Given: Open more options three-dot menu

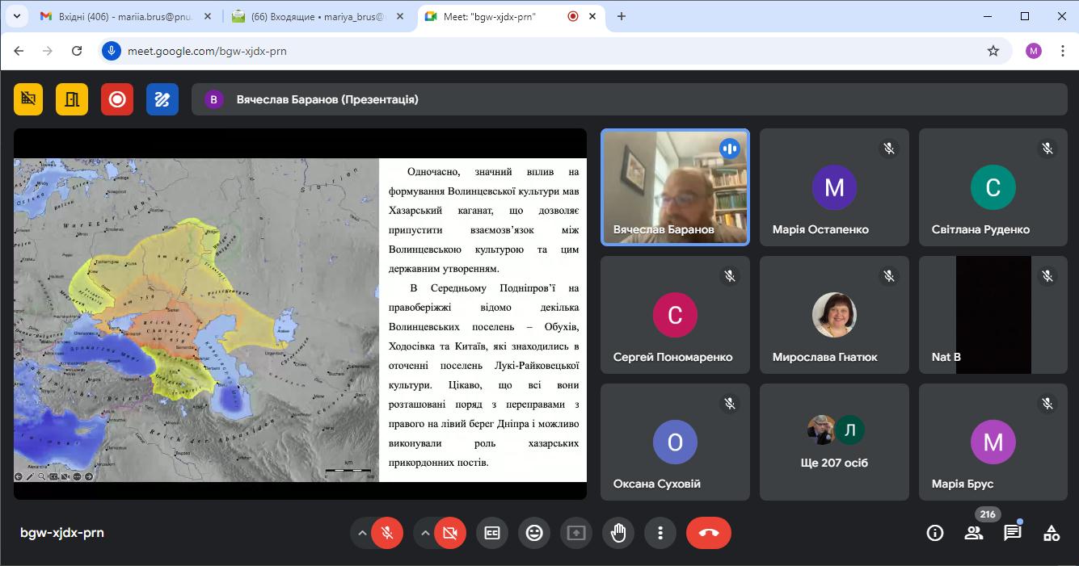Looking at the screenshot, I should click(x=660, y=533).
